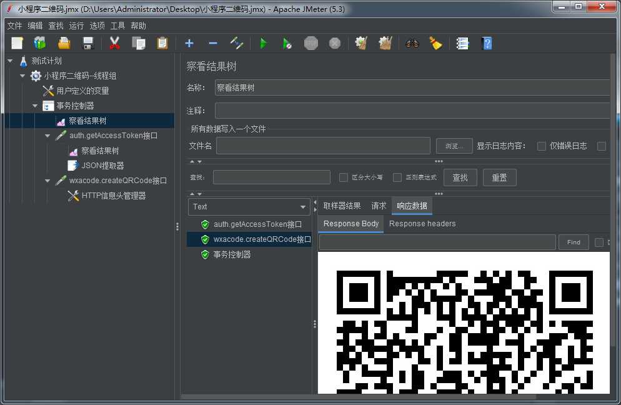The image size is (621, 405).
Task: Switch to 响应数据 tab
Action: tap(412, 206)
